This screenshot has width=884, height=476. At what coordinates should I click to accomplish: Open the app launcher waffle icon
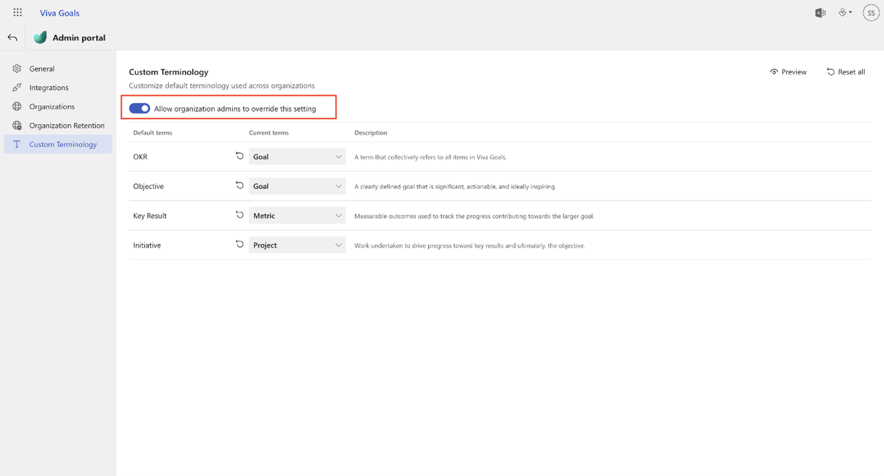coord(17,12)
